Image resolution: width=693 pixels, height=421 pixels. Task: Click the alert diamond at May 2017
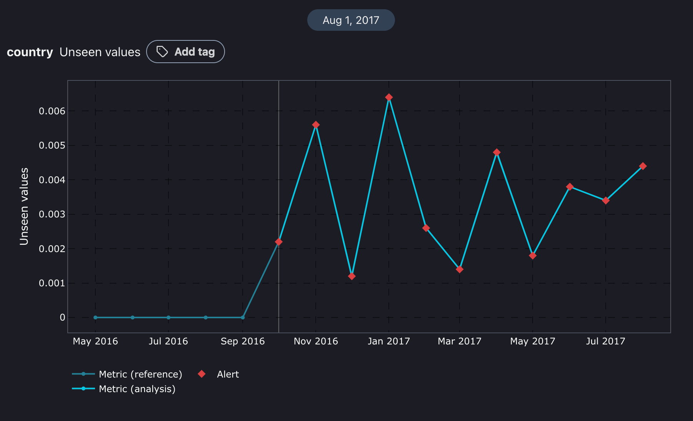point(533,256)
